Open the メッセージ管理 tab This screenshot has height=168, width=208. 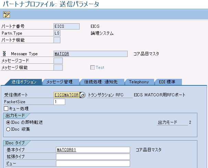point(59,82)
